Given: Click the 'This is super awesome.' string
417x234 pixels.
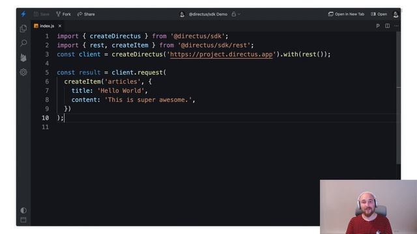Looking at the screenshot, I should 148,99.
